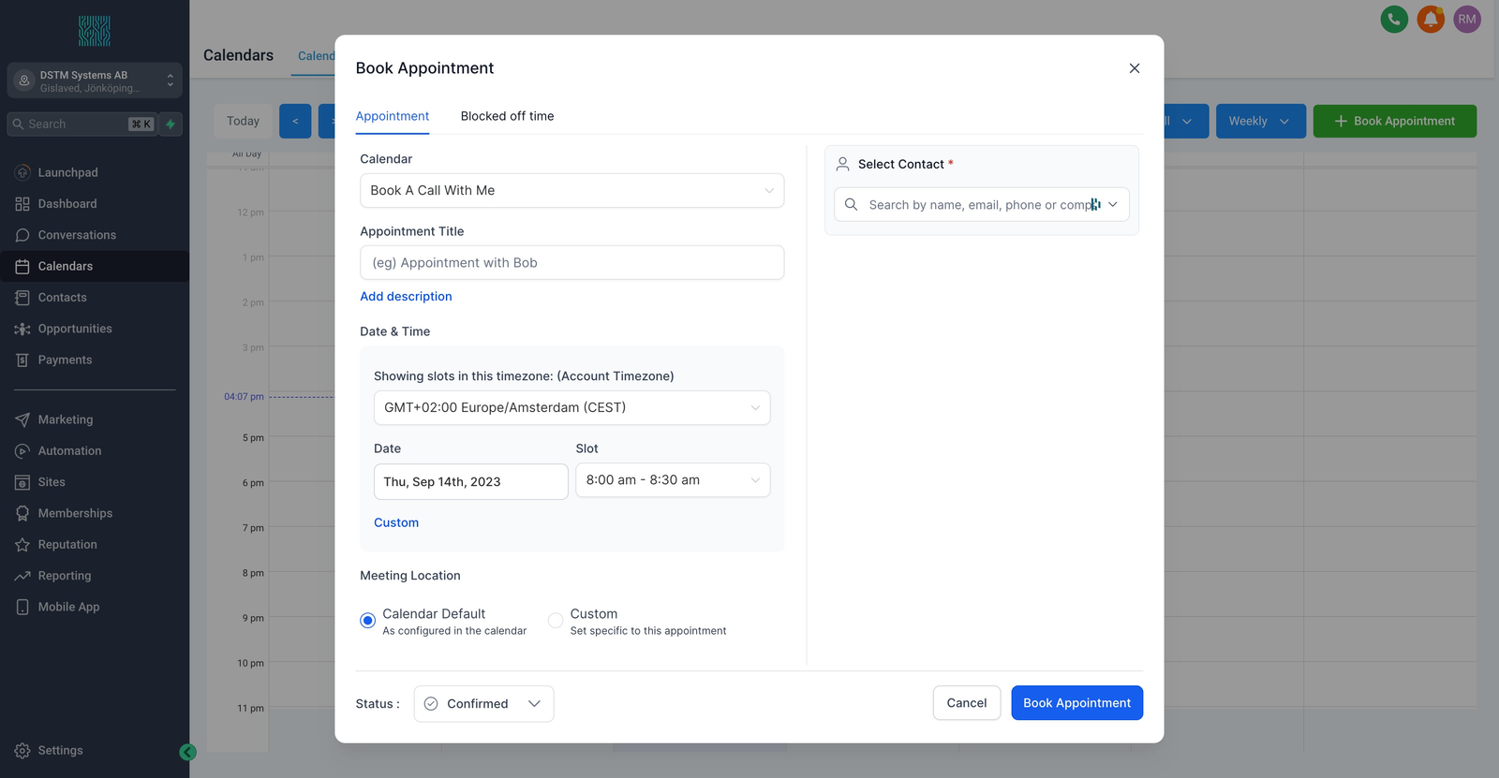Screen dimensions: 1499x778
Task: Open the notifications bell icon
Action: click(x=1431, y=19)
